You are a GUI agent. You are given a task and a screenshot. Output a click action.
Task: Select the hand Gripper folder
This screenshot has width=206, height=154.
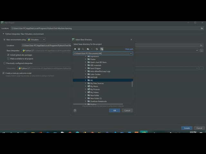96,68
